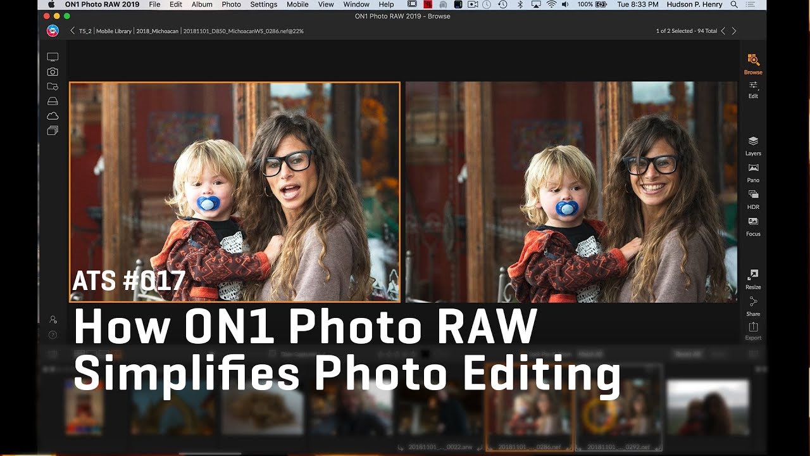This screenshot has height=456, width=810.
Task: Select the right compare photo of smiling woman
Action: [x=571, y=192]
